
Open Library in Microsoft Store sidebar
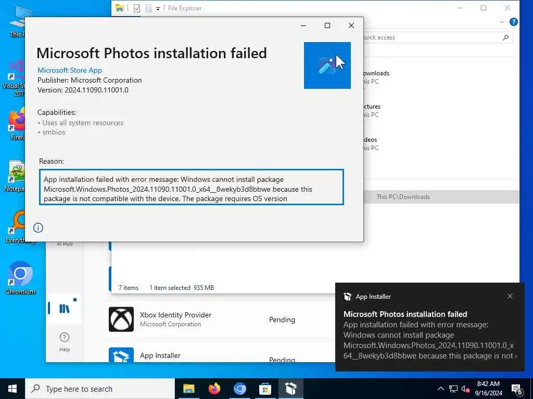pos(64,309)
